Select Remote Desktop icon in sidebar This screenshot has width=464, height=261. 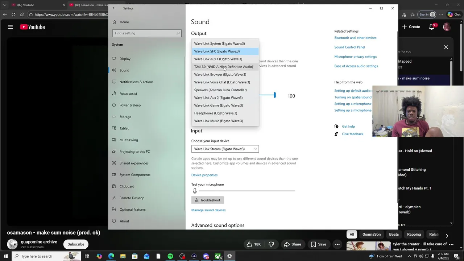(x=114, y=198)
